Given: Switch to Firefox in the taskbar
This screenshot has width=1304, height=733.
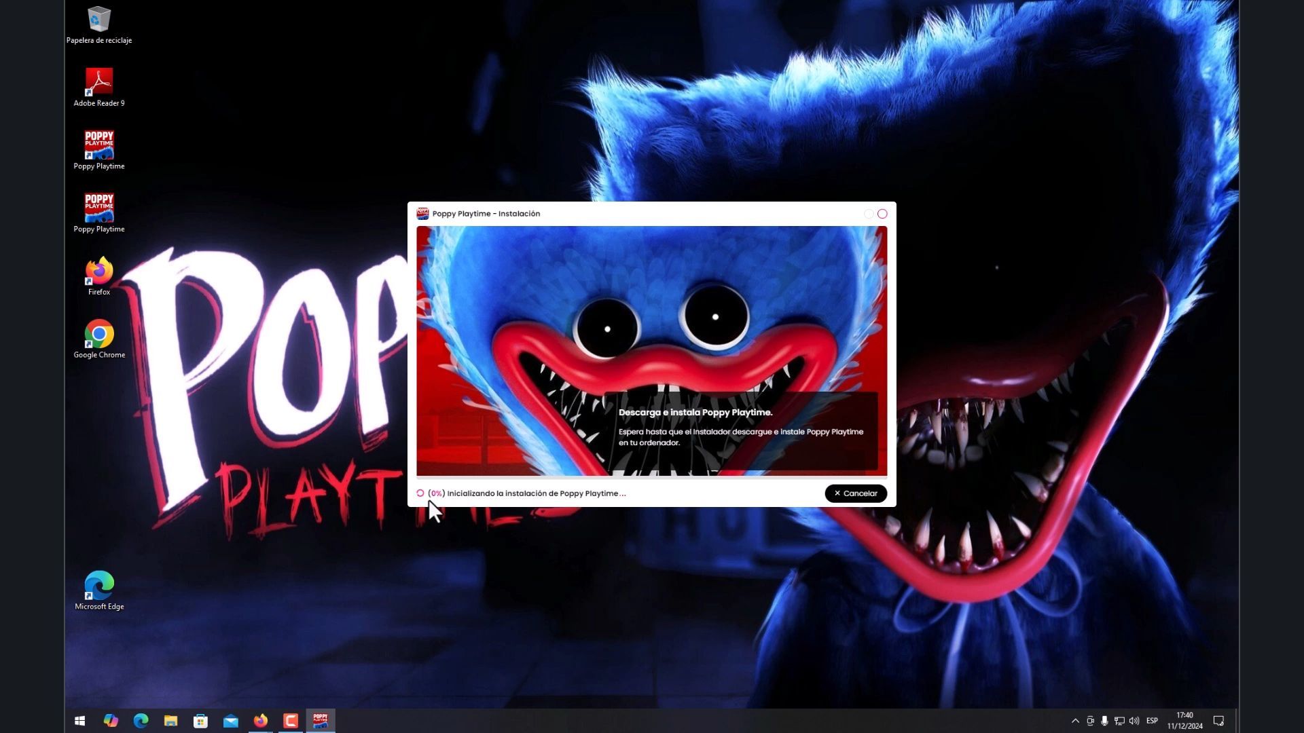Looking at the screenshot, I should pos(260,721).
